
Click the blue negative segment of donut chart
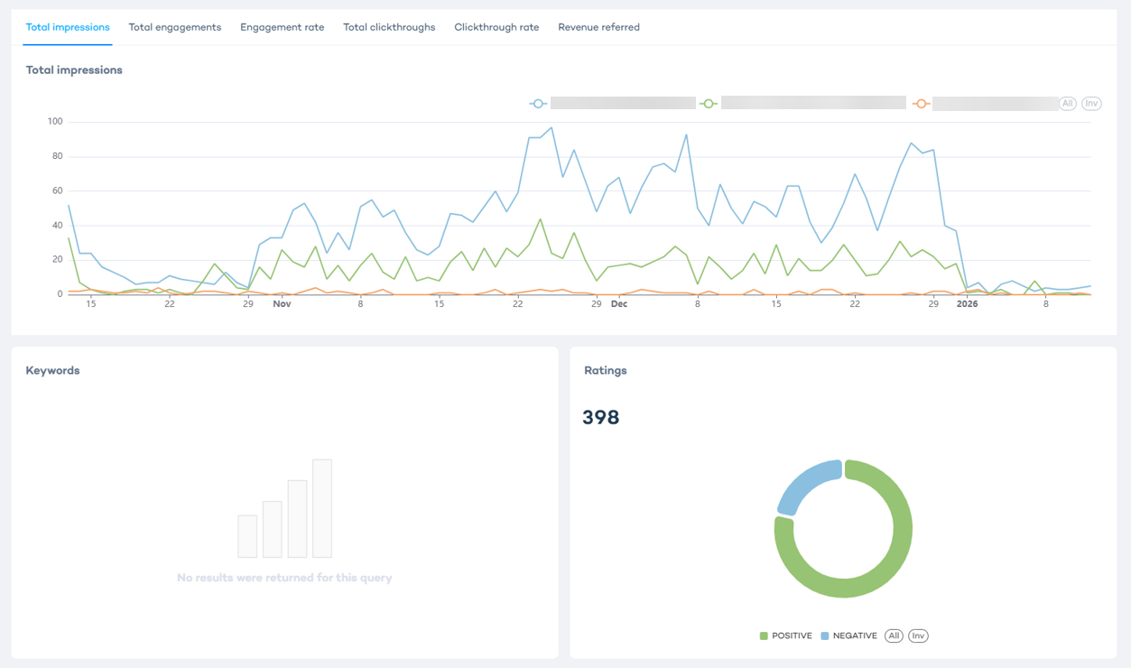(805, 483)
